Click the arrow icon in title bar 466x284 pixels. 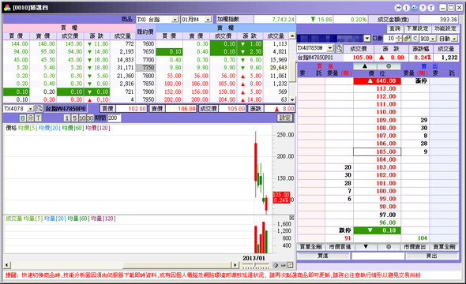click(x=398, y=8)
